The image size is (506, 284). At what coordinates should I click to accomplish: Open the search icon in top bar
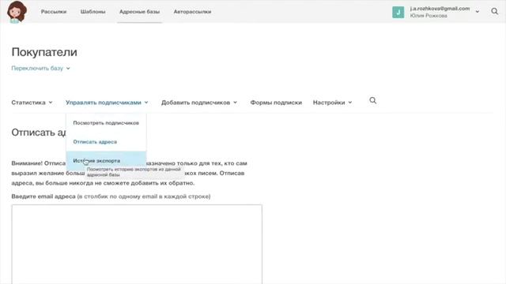pos(494,12)
